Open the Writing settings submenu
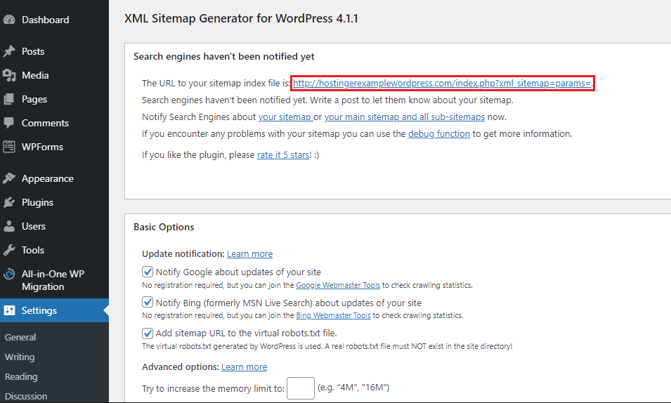 pyautogui.click(x=20, y=357)
